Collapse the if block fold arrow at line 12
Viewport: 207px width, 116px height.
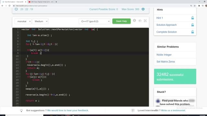coord(20,62)
